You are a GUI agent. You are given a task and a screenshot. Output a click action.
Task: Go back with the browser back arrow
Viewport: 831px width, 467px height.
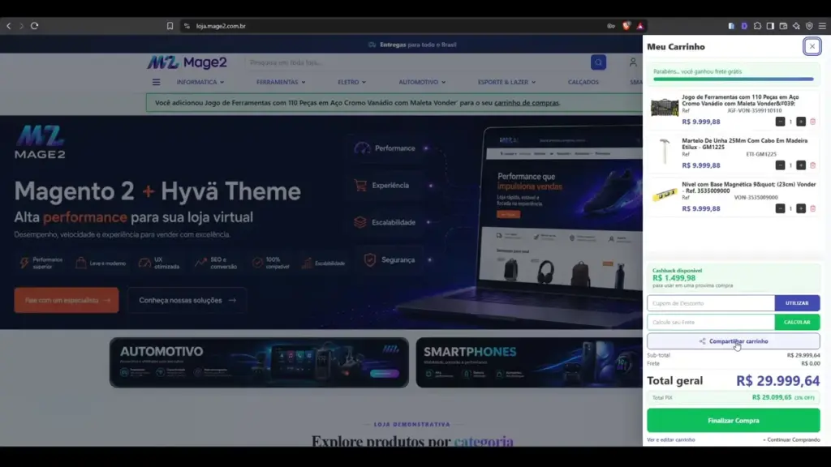(8, 26)
